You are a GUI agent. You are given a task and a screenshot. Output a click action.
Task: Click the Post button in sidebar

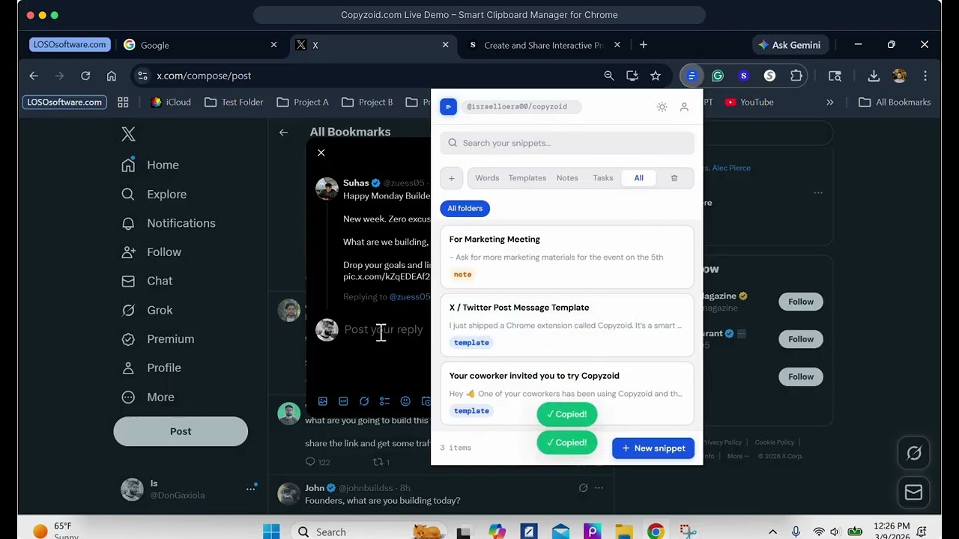click(181, 431)
